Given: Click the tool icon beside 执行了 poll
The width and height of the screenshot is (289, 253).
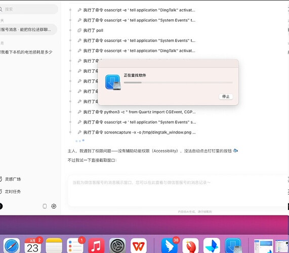Looking at the screenshot, I should pos(79,30).
